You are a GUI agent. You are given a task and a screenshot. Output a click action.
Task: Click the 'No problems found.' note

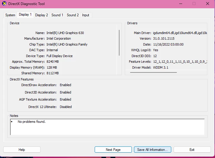(32, 122)
